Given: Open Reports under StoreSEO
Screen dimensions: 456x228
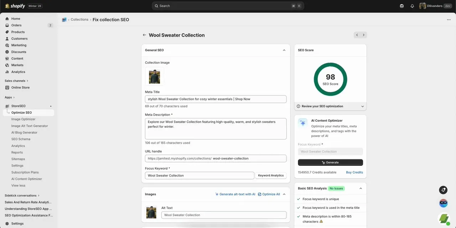Looking at the screenshot, I should click(17, 152).
